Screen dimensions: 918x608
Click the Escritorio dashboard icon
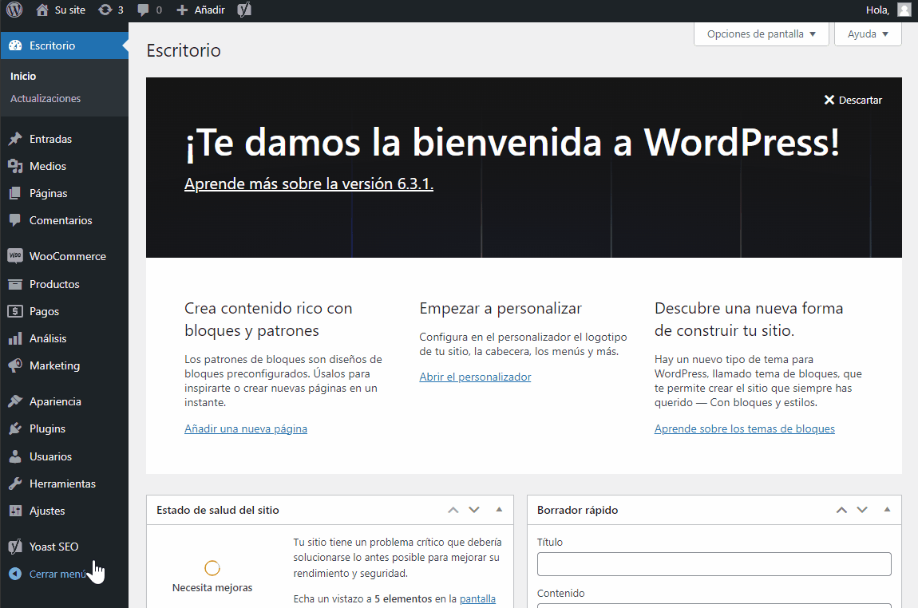pos(15,45)
